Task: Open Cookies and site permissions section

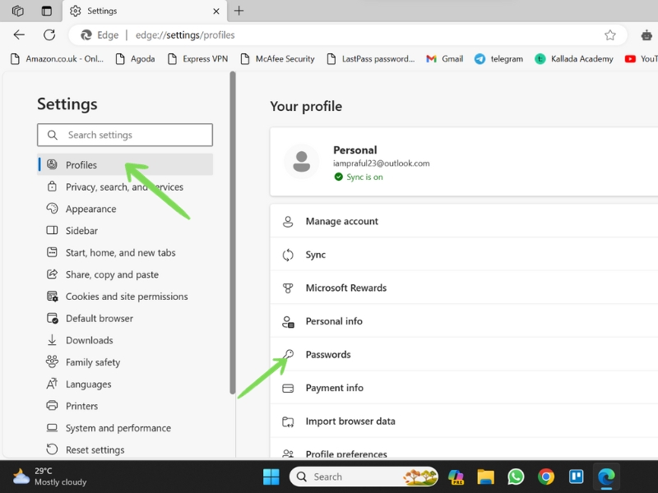Action: 125,297
